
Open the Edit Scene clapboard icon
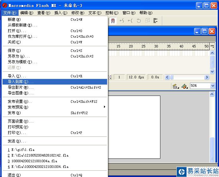tap(176, 86)
